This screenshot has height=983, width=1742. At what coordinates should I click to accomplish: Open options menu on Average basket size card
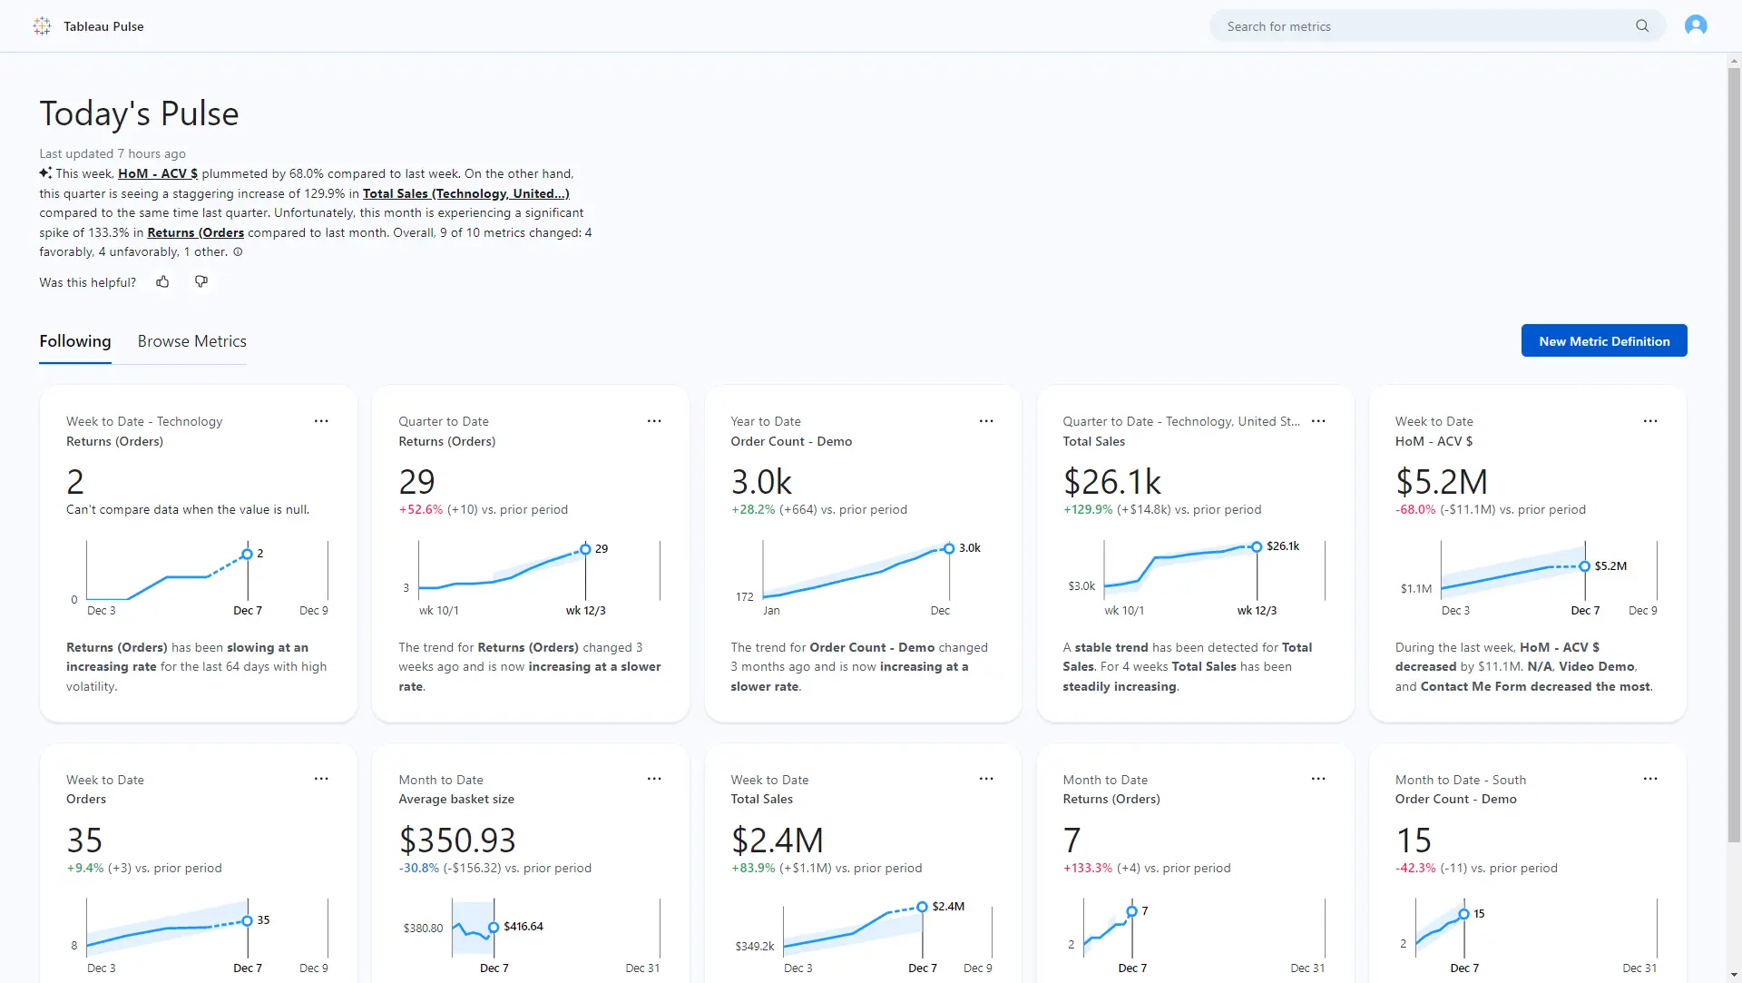[654, 779]
